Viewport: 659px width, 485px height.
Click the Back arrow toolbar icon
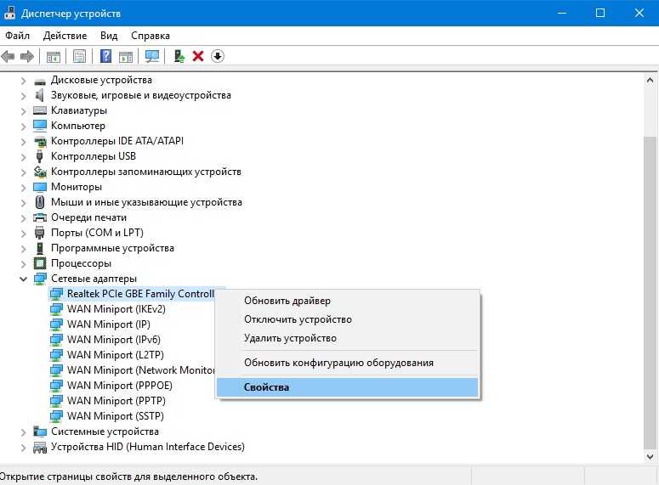pos(8,56)
